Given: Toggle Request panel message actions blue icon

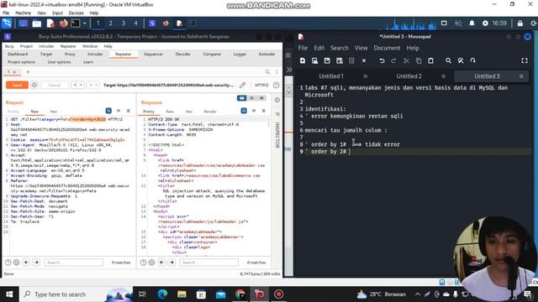Looking at the screenshot, I should pyautogui.click(x=108, y=111).
